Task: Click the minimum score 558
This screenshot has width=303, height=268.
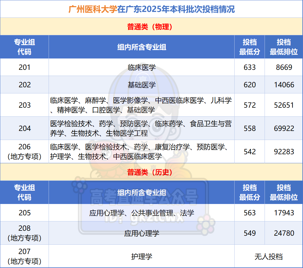Action: [249, 128]
